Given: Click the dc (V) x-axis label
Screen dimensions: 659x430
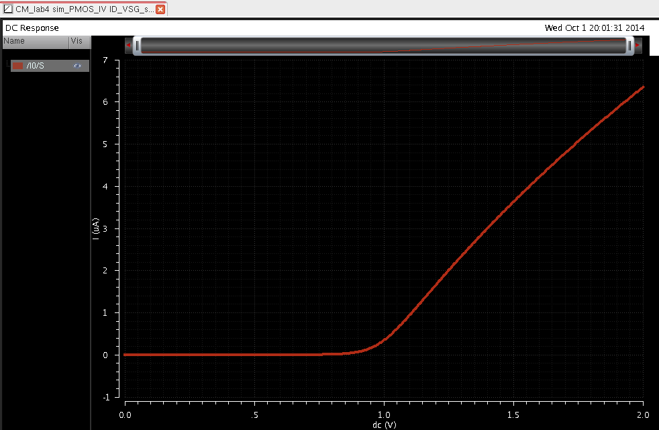Looking at the screenshot, I should tap(384, 425).
